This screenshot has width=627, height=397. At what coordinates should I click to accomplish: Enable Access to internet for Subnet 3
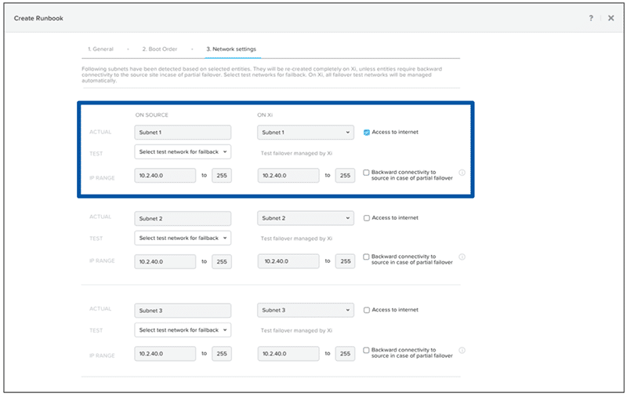367,310
